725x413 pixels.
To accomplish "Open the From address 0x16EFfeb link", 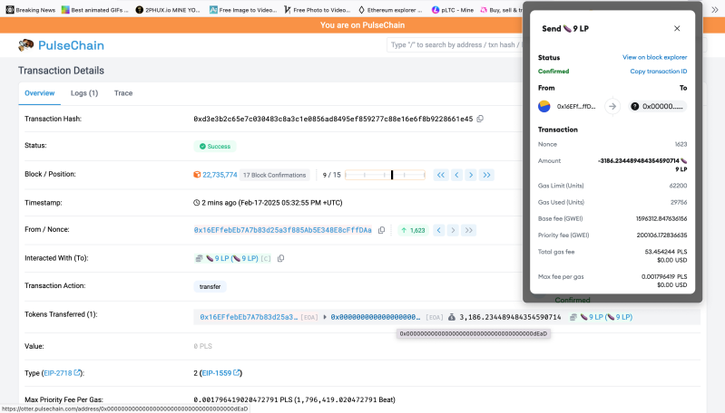I will [x=282, y=230].
